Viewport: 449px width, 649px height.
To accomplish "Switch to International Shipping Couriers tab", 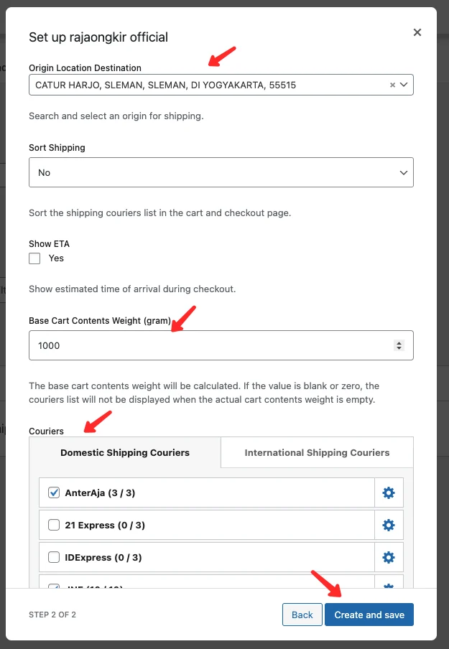I will (316, 452).
